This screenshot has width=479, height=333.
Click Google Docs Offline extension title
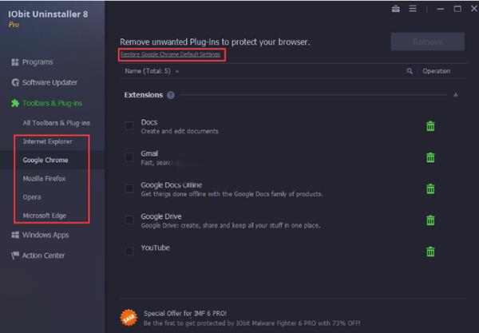tap(172, 185)
